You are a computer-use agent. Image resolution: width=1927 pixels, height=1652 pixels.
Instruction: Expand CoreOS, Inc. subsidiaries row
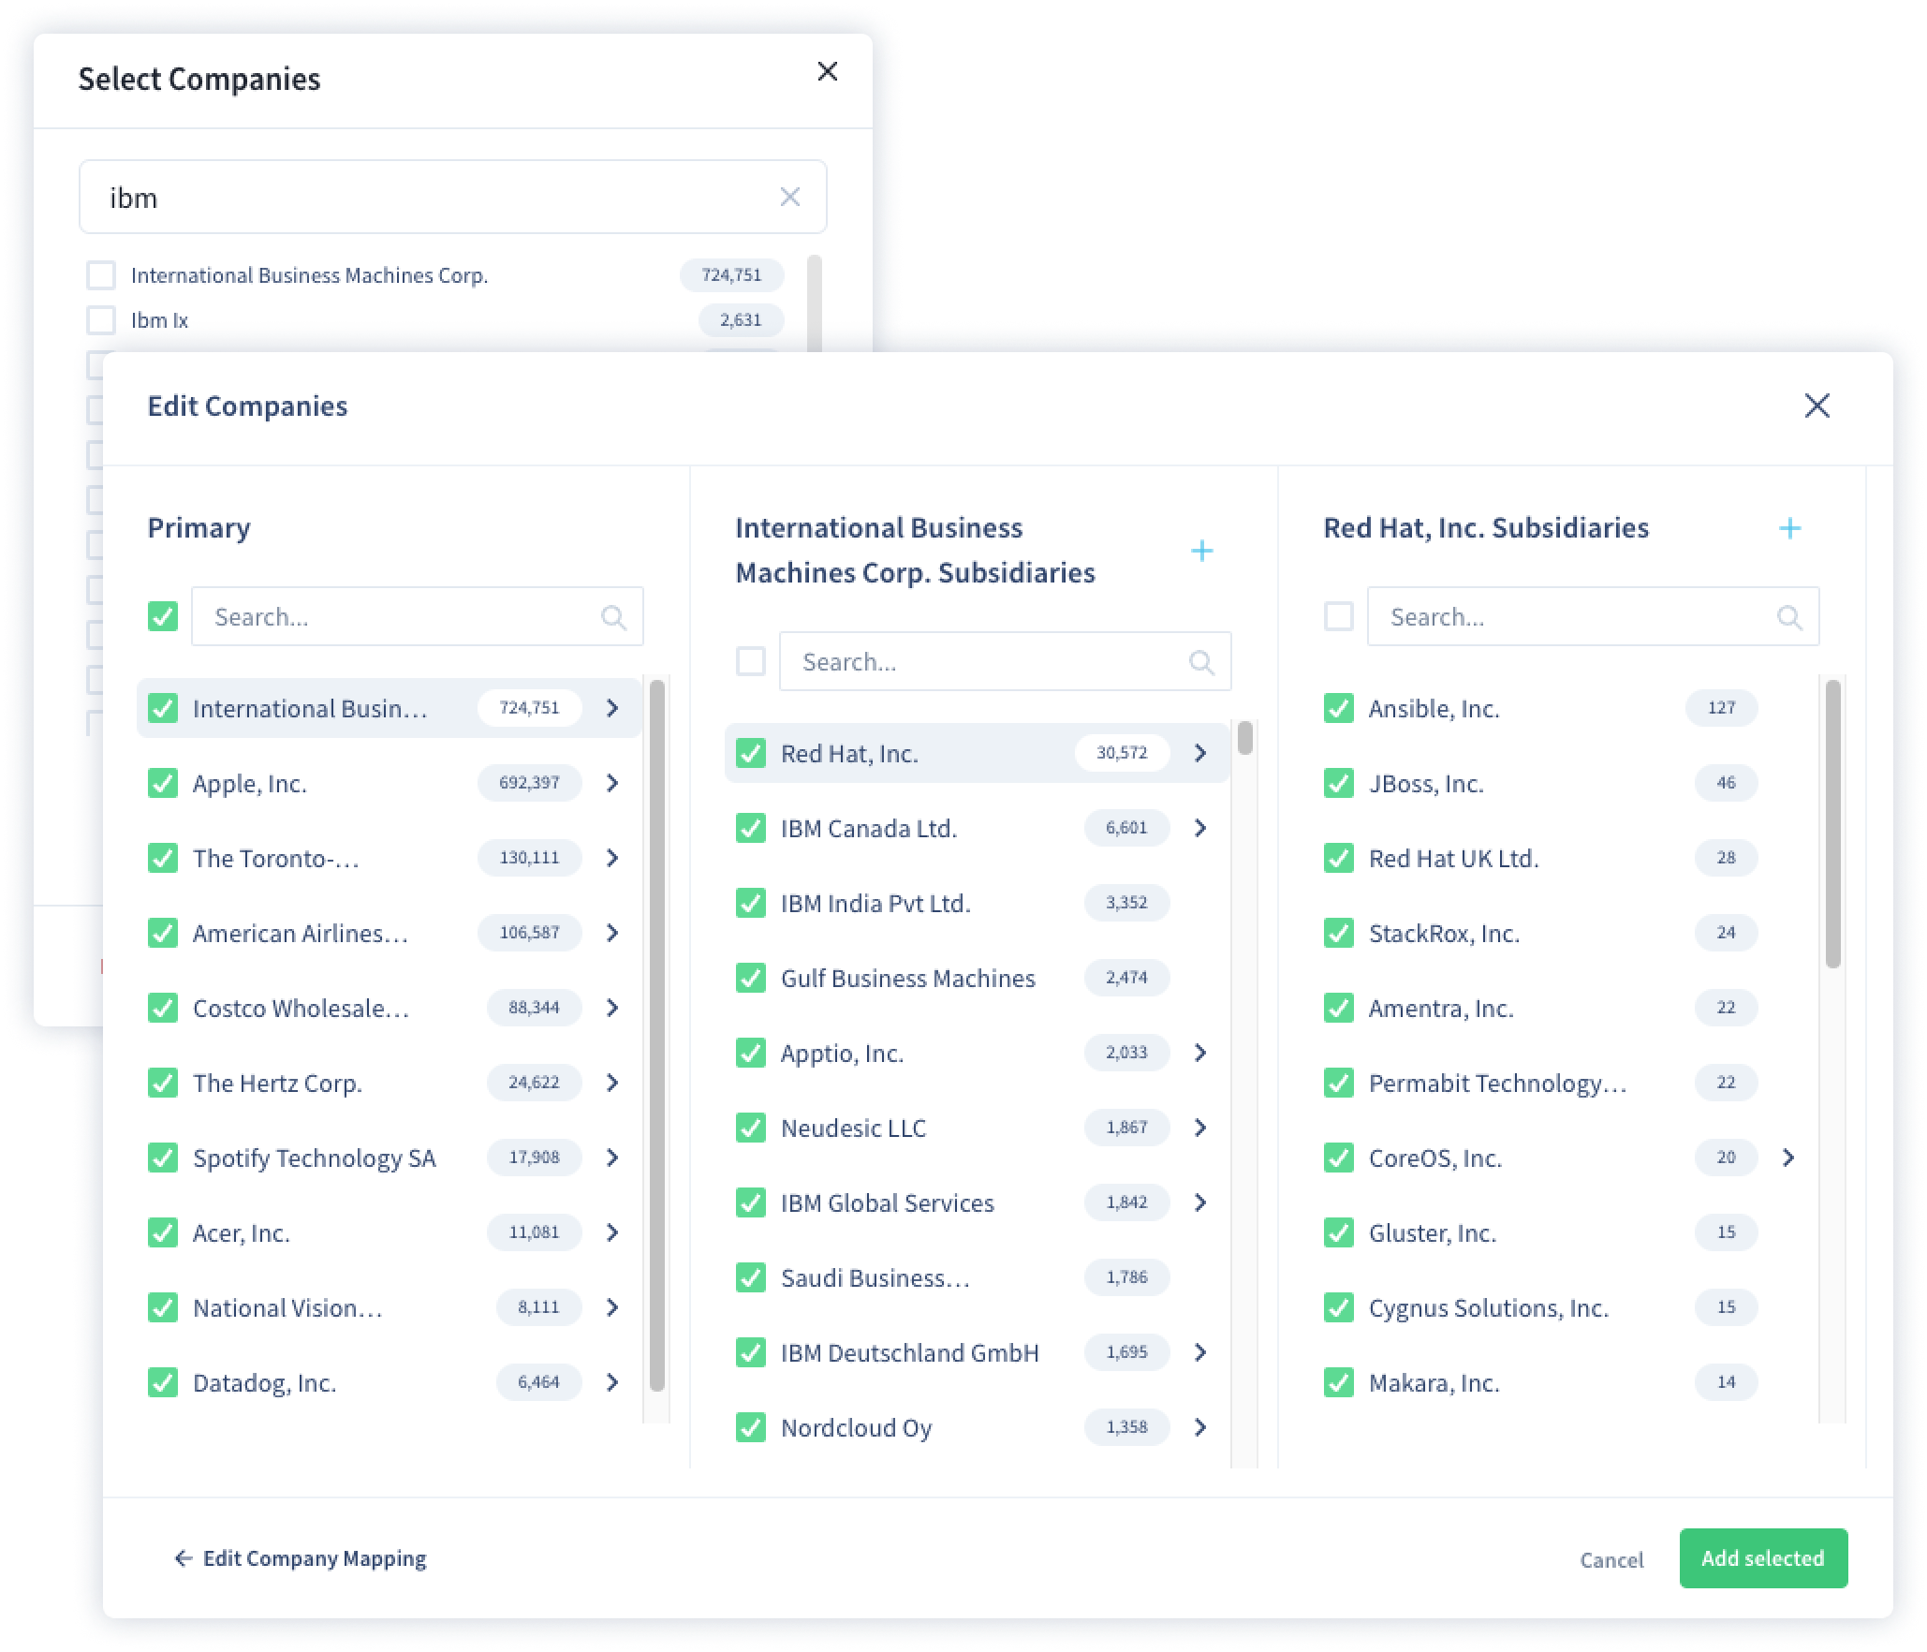pyautogui.click(x=1789, y=1158)
